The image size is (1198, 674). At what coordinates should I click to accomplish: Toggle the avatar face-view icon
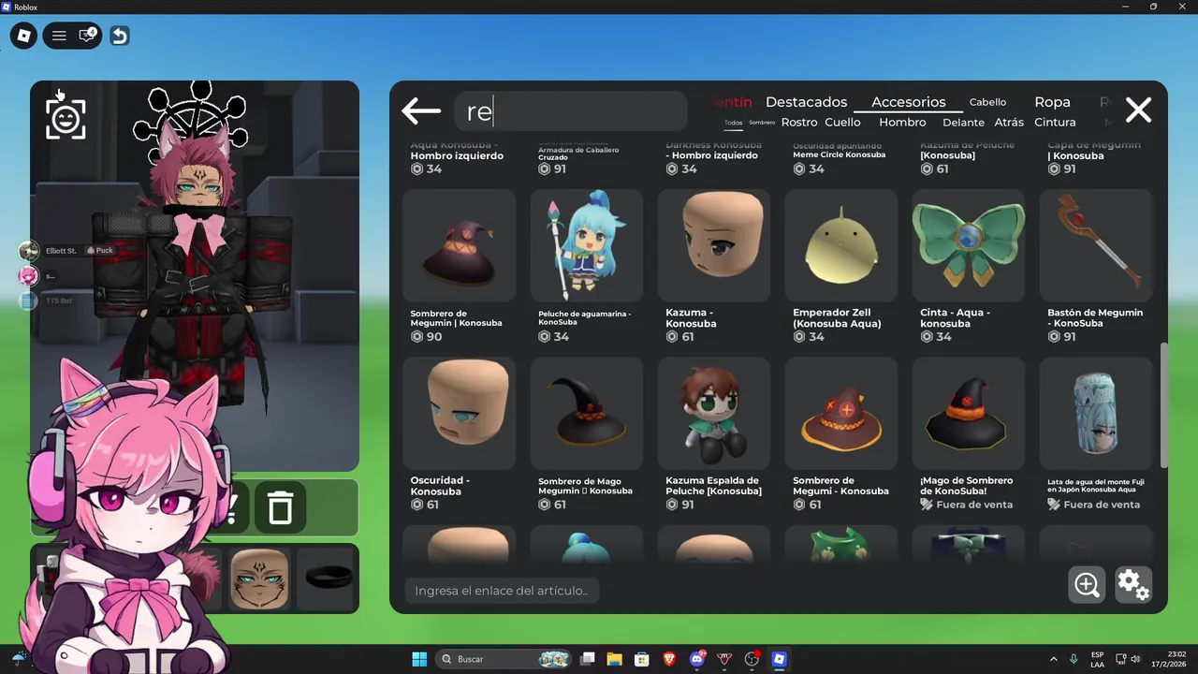(x=66, y=119)
